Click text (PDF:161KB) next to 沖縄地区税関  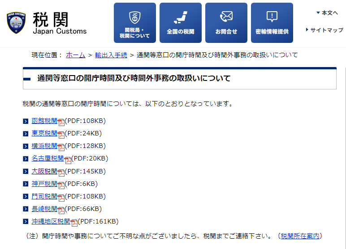click(x=98, y=221)
